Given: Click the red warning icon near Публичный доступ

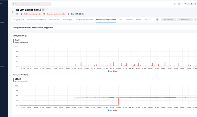Looking at the screenshot, I should coord(21,14).
